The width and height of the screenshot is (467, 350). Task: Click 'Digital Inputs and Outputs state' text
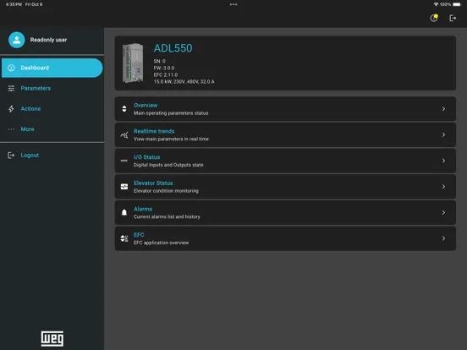tap(168, 165)
